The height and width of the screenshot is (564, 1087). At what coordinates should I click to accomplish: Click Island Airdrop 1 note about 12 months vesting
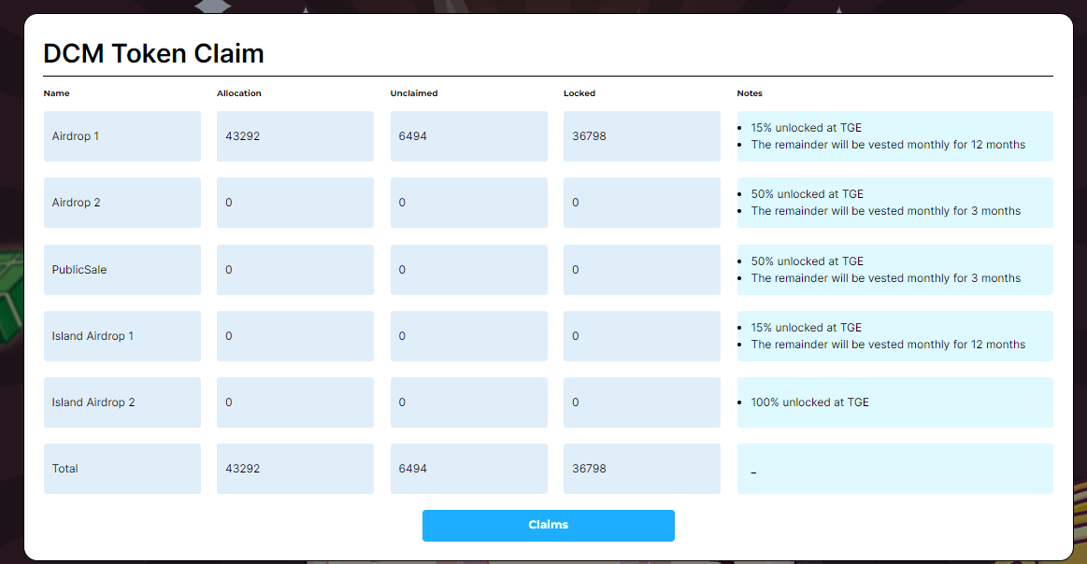click(888, 345)
